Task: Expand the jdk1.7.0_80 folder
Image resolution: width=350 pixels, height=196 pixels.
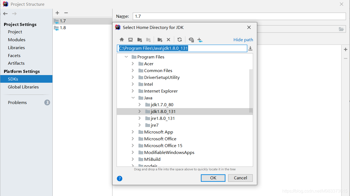Action: coord(140,105)
